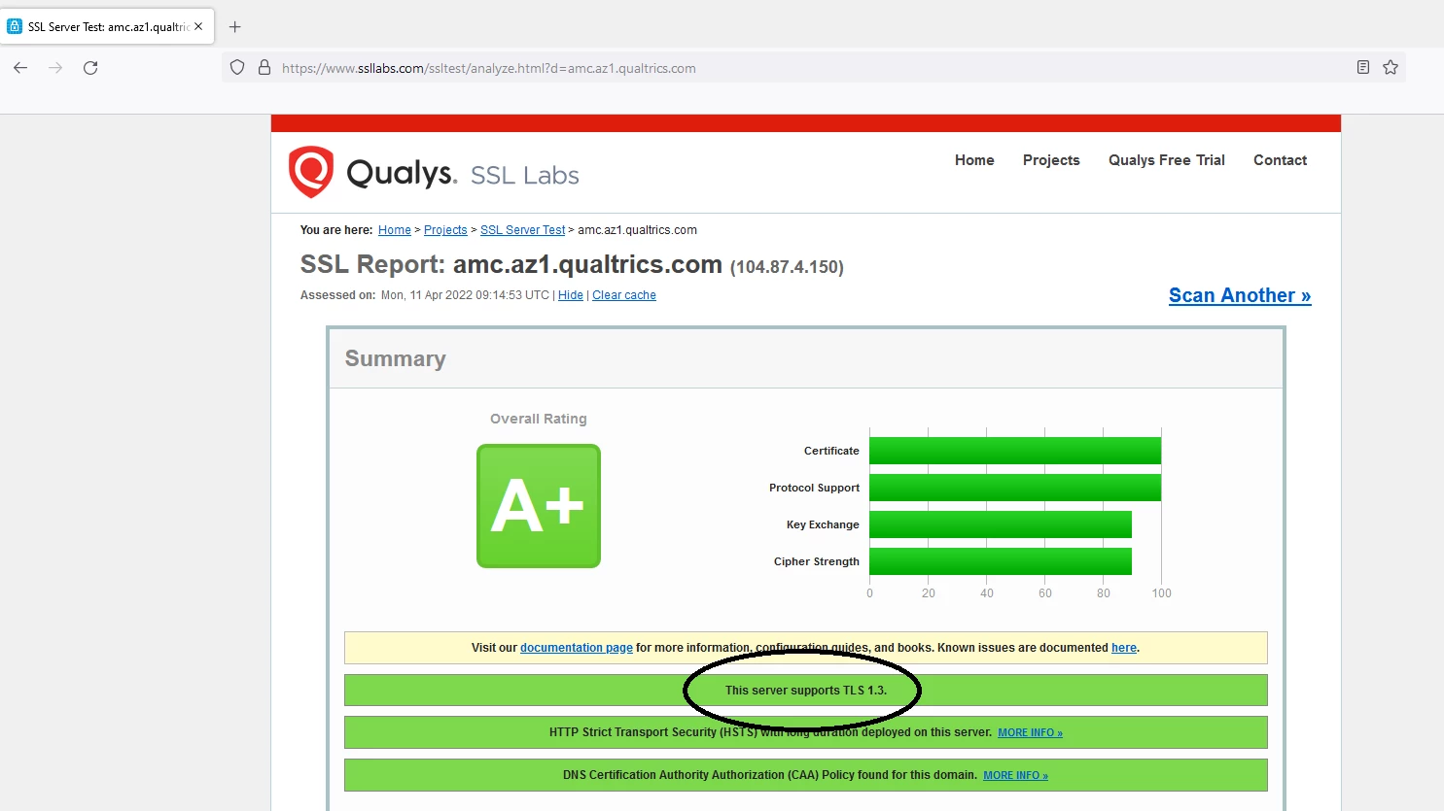Click the padlock site info icon
This screenshot has width=1444, height=811.
pos(264,68)
